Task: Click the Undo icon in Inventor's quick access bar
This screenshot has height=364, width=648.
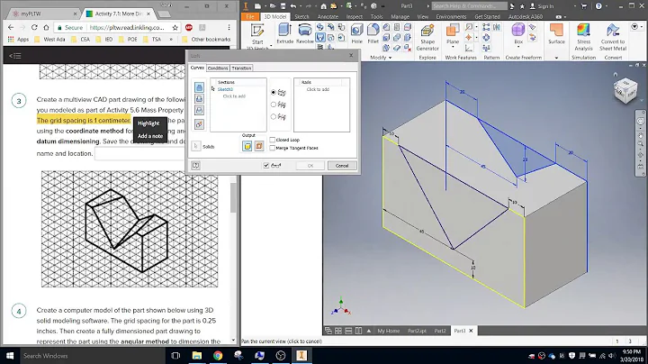Action: [x=293, y=5]
